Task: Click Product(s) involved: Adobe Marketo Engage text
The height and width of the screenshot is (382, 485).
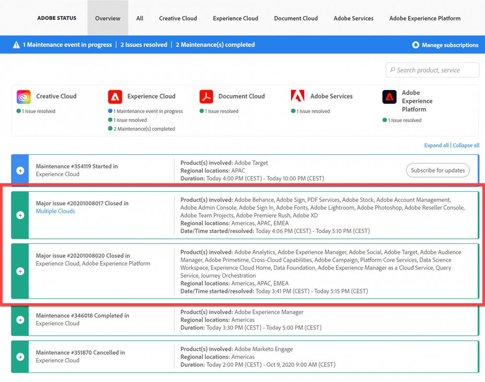Action: [x=237, y=349]
